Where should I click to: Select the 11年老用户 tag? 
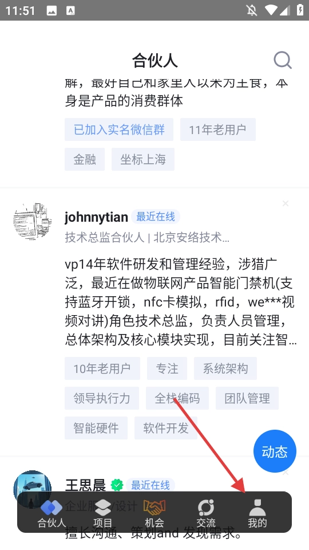[217, 130]
